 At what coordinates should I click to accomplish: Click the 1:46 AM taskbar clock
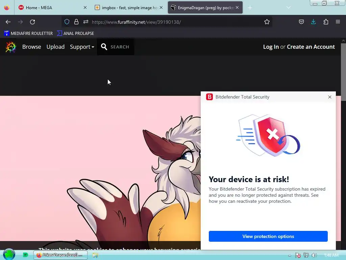[x=331, y=255]
